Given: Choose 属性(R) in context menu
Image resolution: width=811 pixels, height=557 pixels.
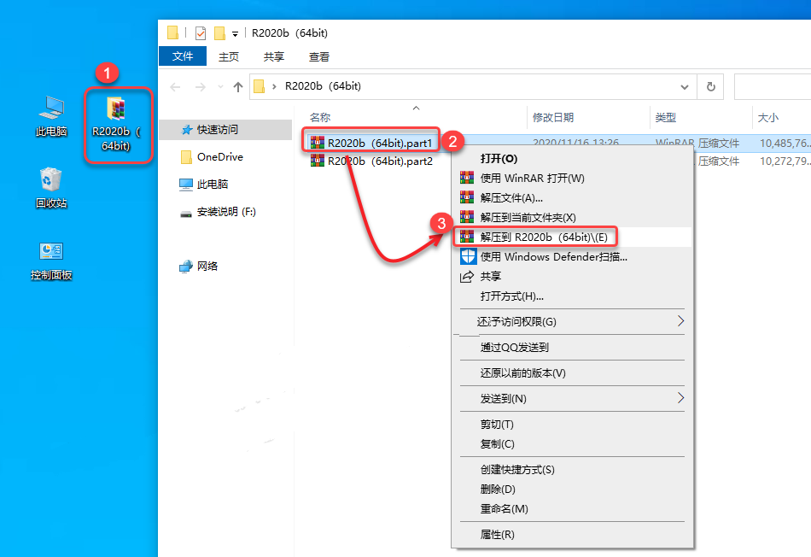Looking at the screenshot, I should tap(571, 534).
